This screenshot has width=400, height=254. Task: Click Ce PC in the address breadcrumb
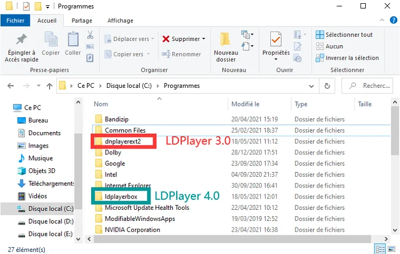point(86,86)
